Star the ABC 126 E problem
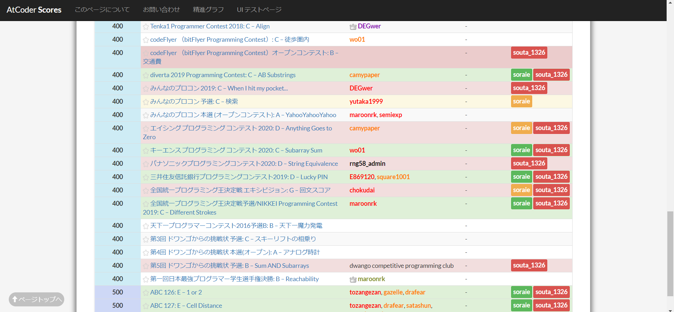The height and width of the screenshot is (312, 674). click(x=146, y=293)
